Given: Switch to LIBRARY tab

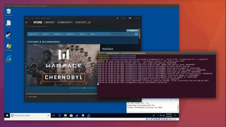Looking at the screenshot, I should [49, 22].
